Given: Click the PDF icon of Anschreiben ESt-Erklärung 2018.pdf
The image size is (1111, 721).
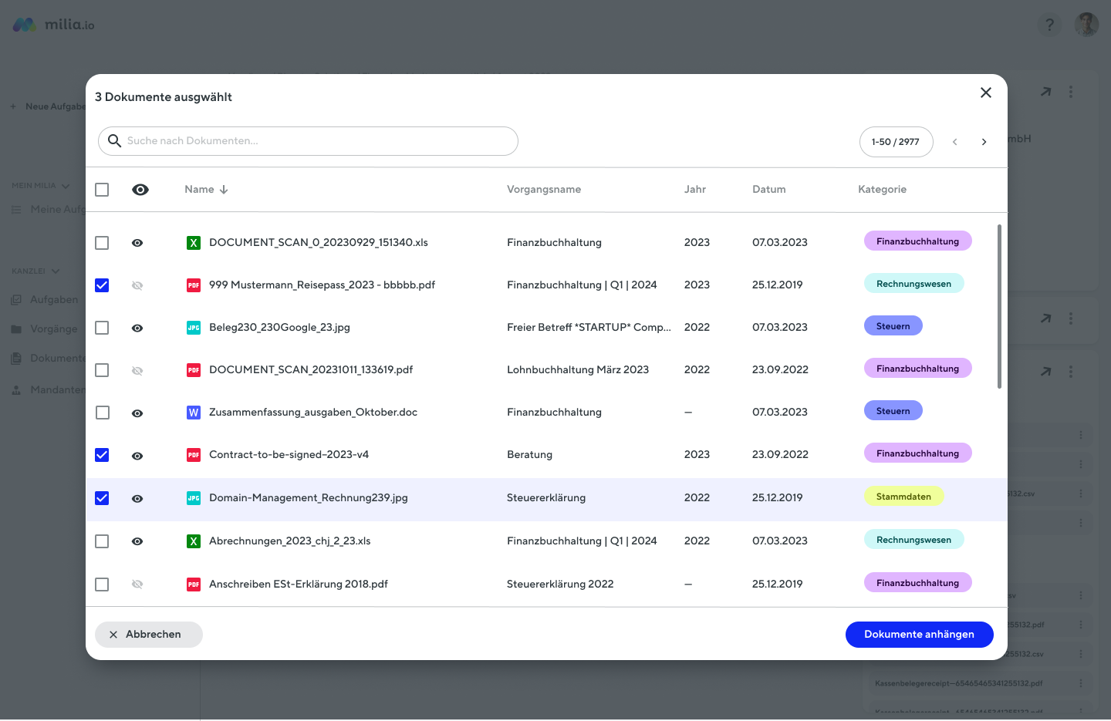Looking at the screenshot, I should pos(194,585).
